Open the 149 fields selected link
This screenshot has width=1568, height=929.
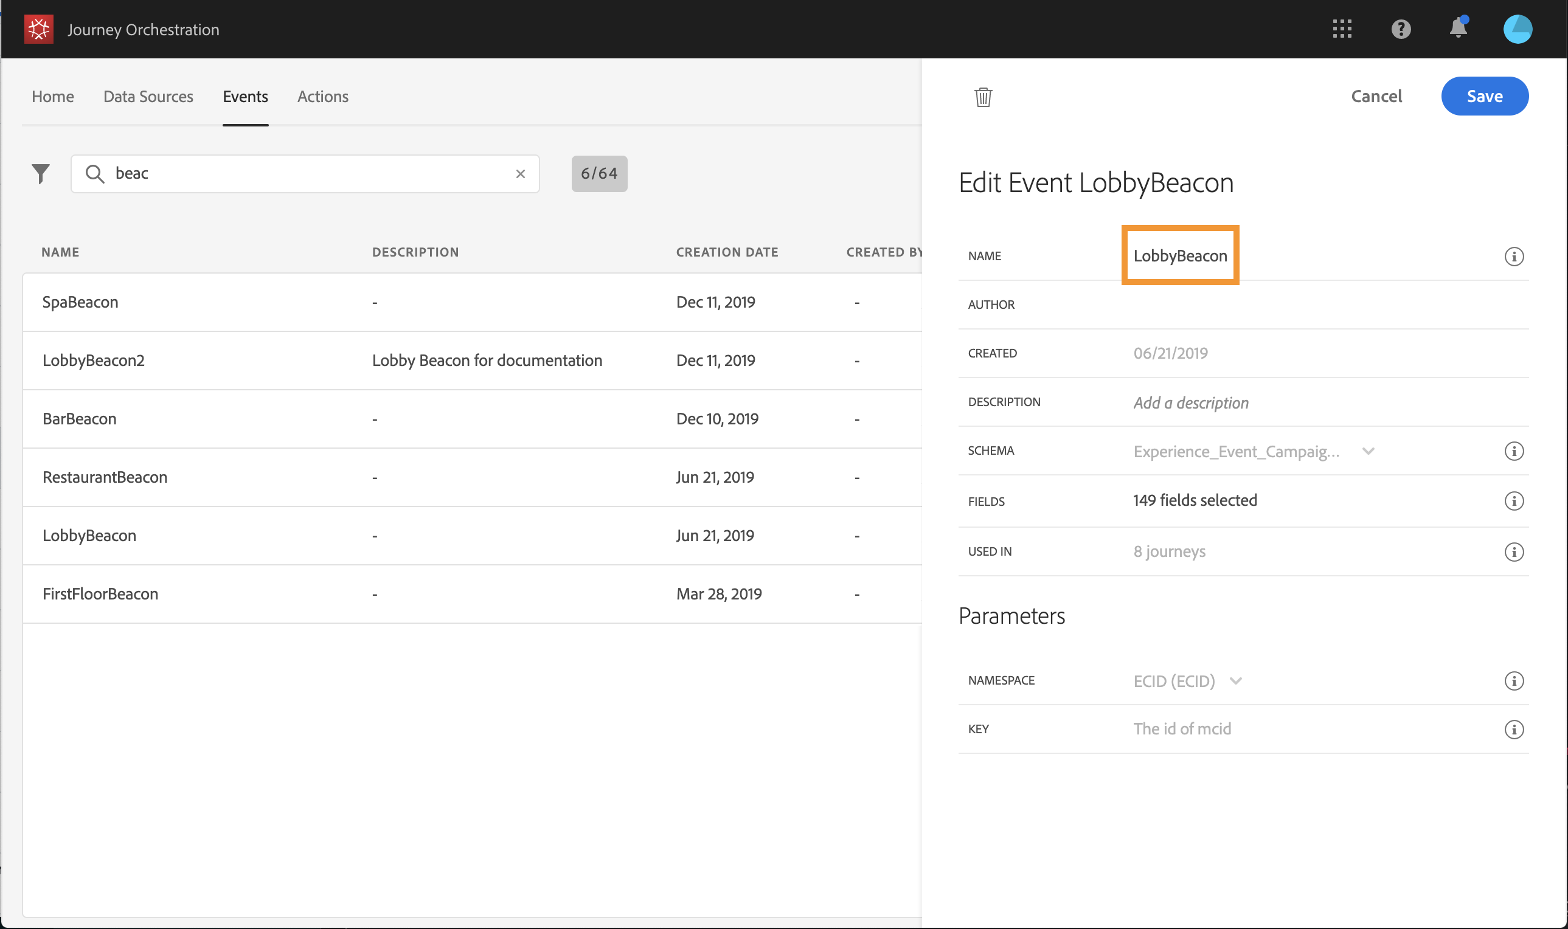pyautogui.click(x=1194, y=500)
